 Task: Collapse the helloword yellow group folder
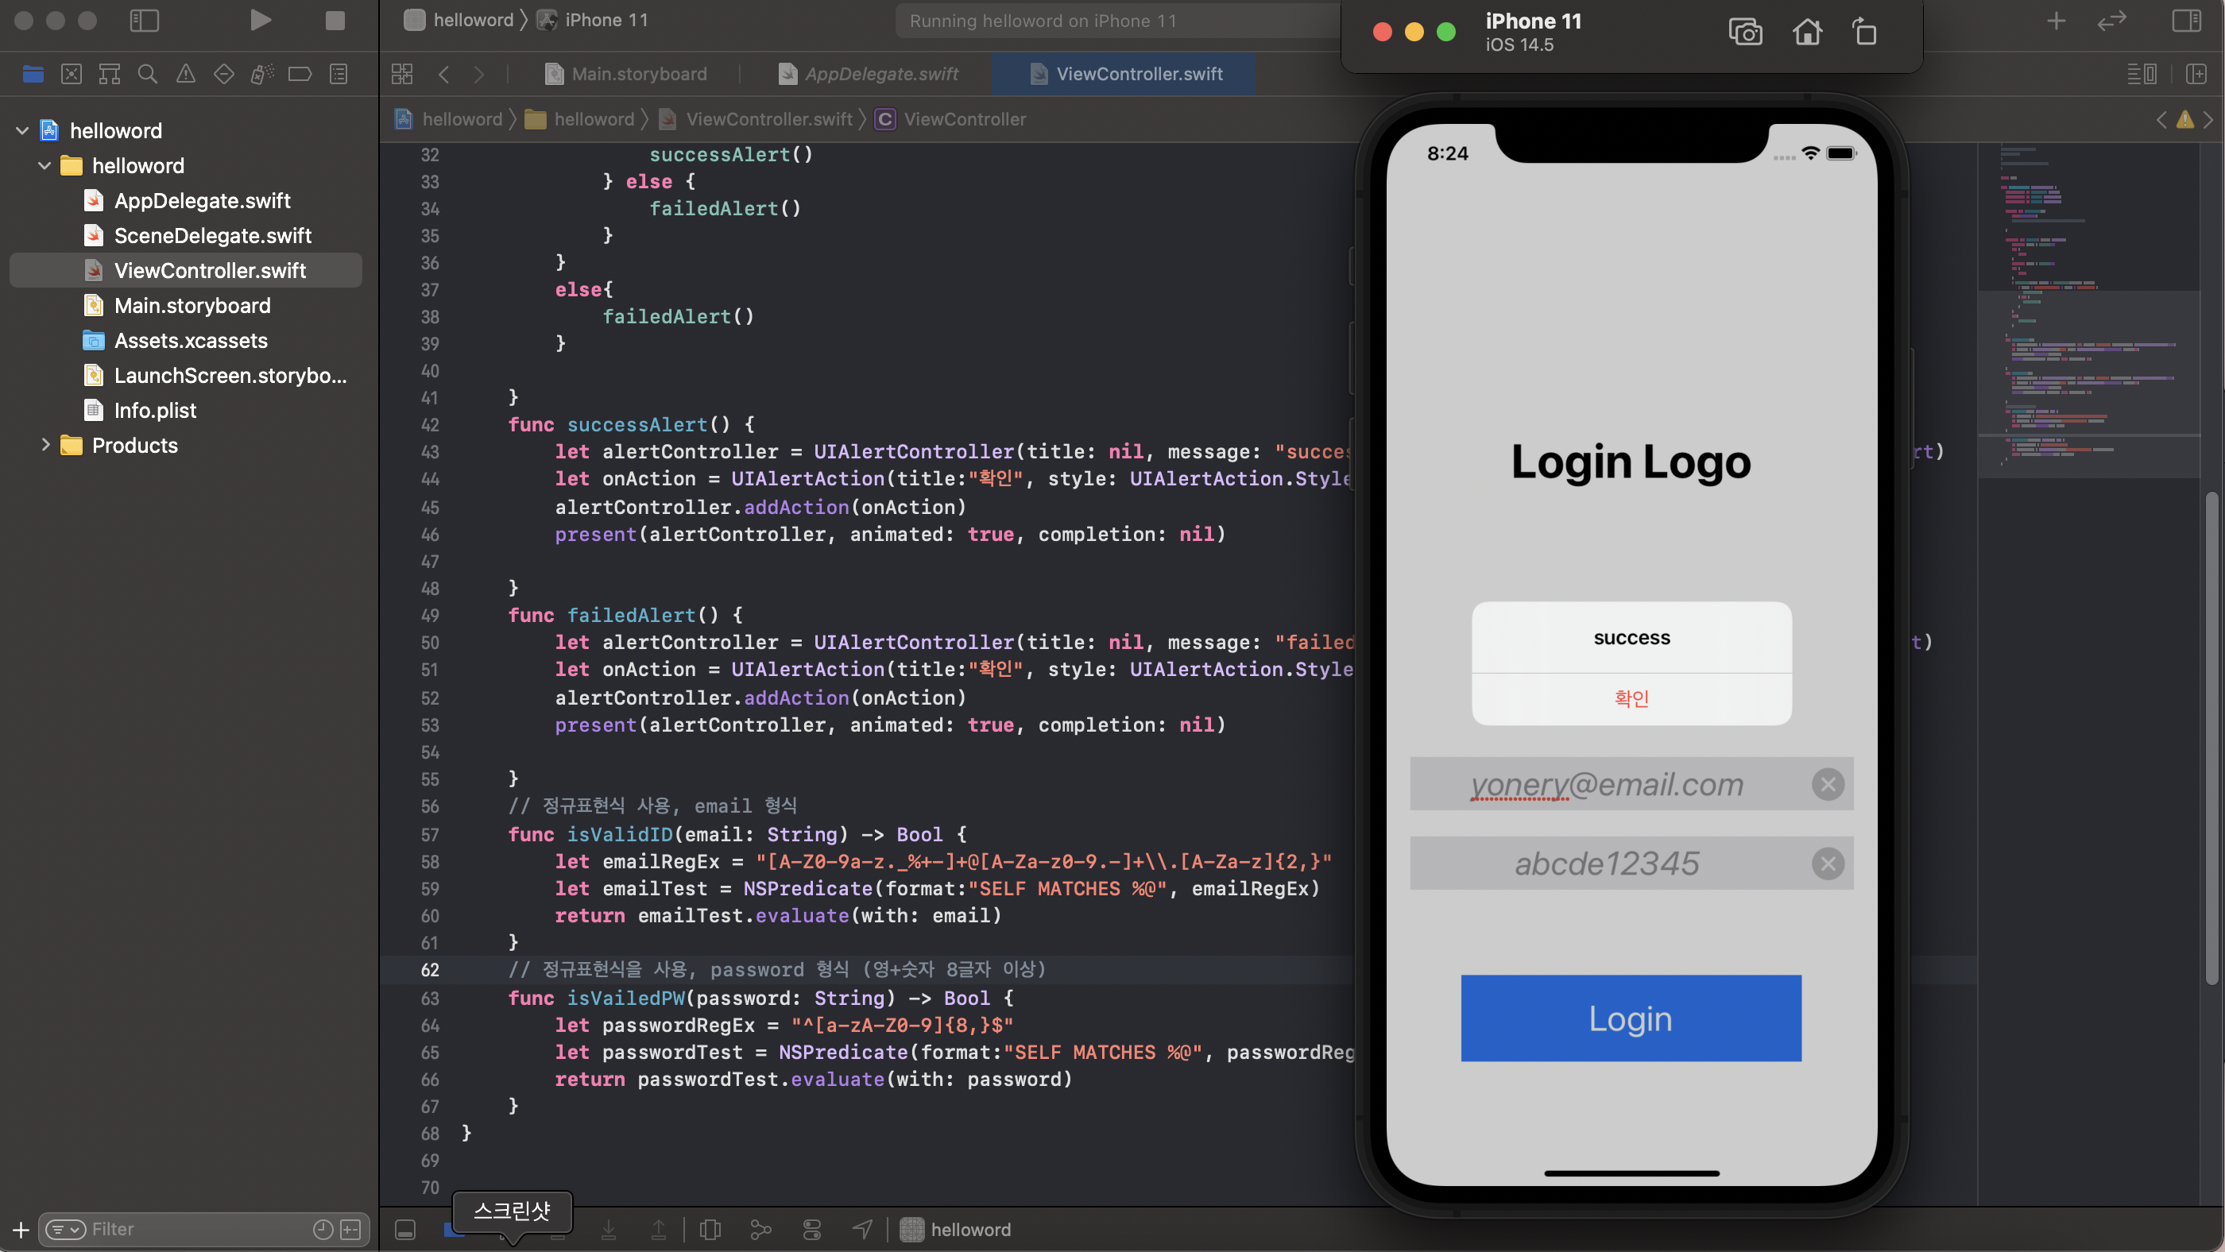(45, 166)
